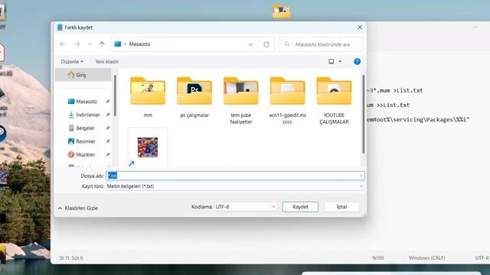The image size is (490, 275).
Task: Click the pin icon beside Belgeler
Action: pos(108,128)
